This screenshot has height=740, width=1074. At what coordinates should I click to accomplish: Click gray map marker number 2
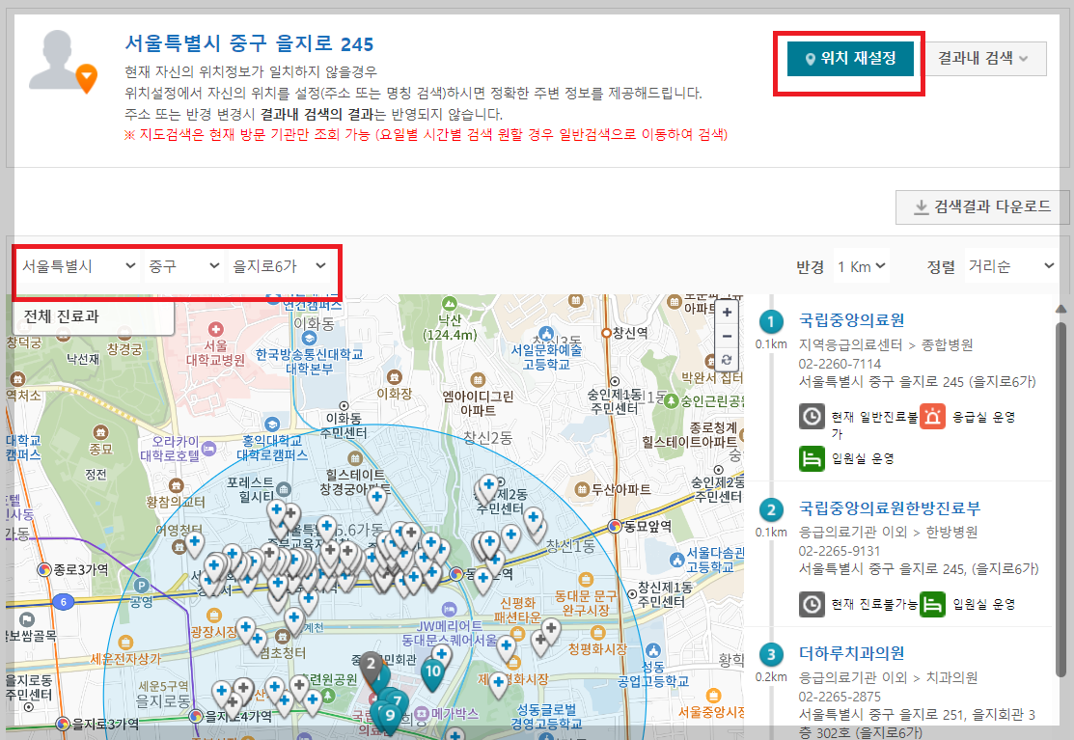[x=371, y=666]
